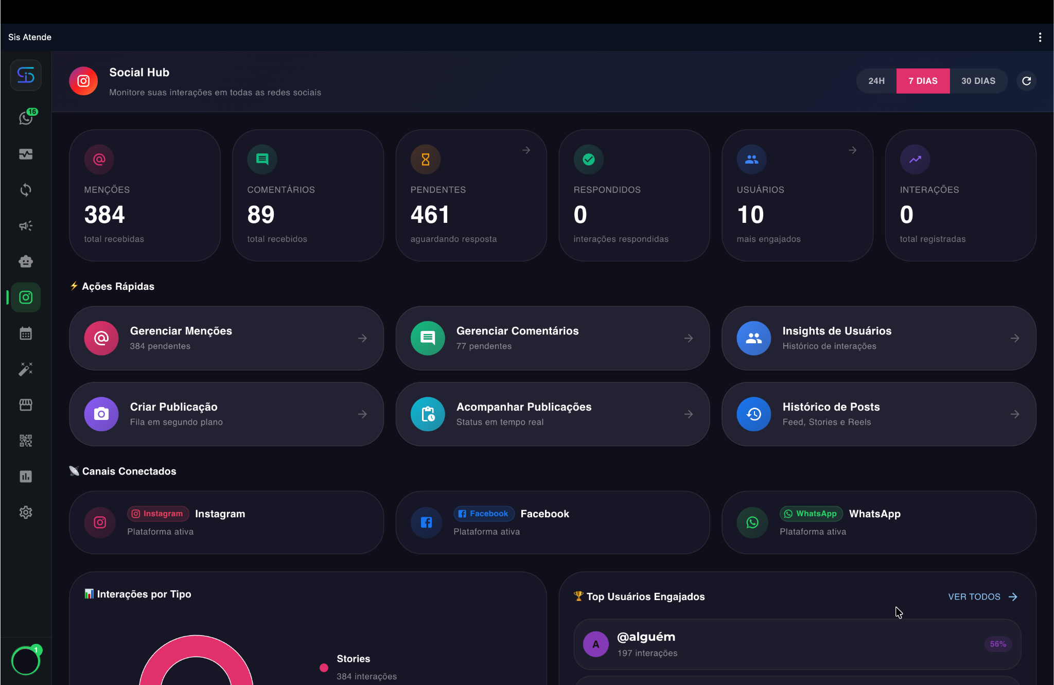The image size is (1054, 685).
Task: Click the camera icon on Criar Publicação
Action: point(101,414)
